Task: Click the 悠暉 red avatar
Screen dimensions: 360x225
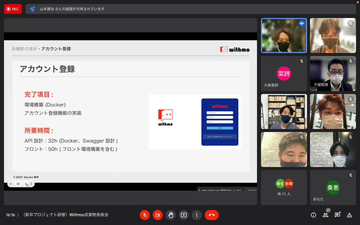Action: [288, 184]
